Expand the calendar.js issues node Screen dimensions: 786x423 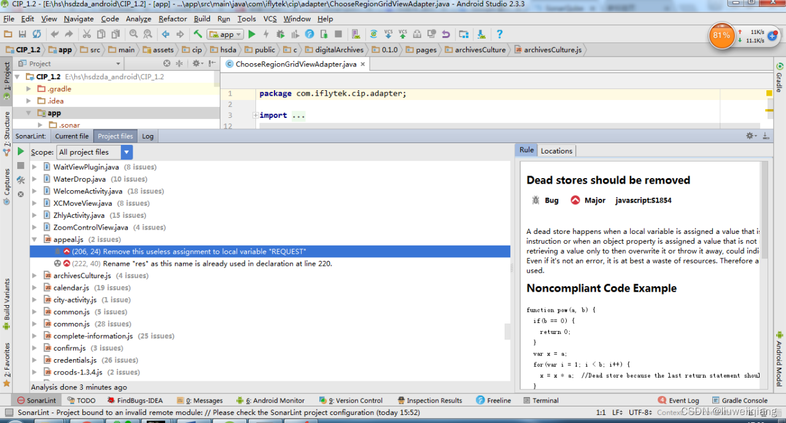[34, 287]
